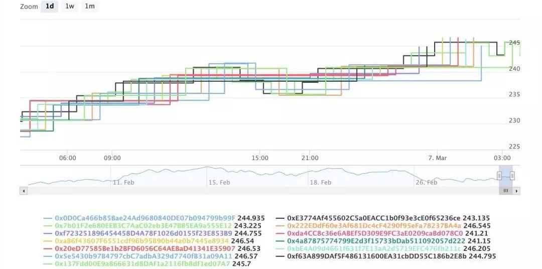Hide black series 0xE3774Af455602C5a
The width and height of the screenshot is (542, 269).
pyautogui.click(x=373, y=218)
